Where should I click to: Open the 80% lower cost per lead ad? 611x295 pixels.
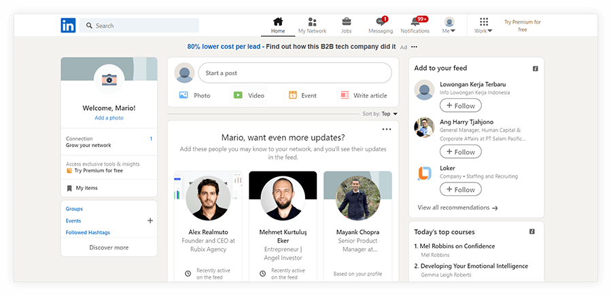[292, 47]
